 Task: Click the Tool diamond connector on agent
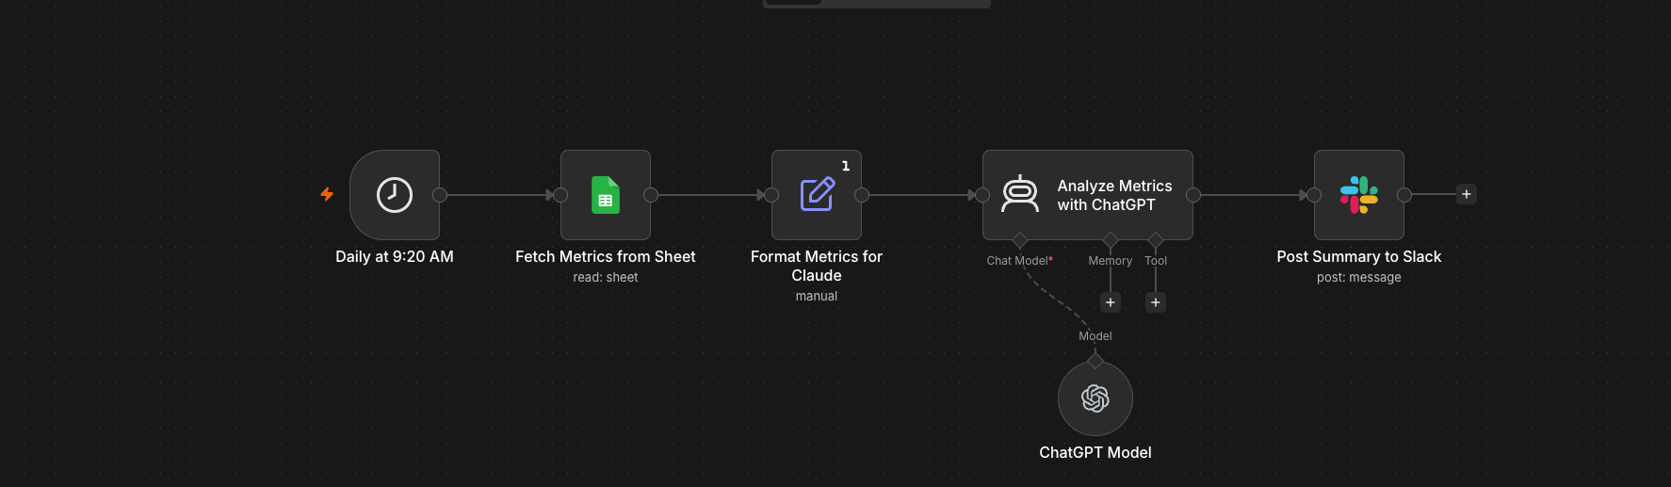click(x=1156, y=240)
